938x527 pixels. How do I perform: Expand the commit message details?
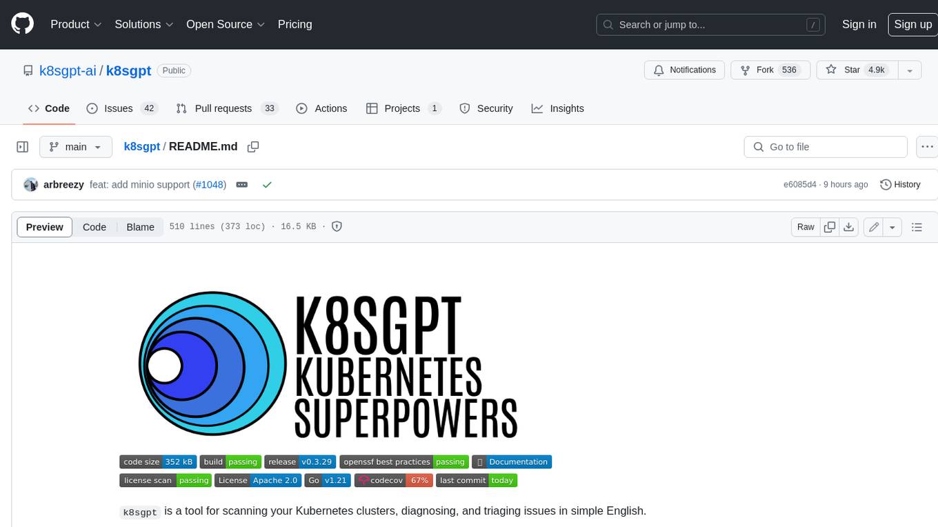click(x=241, y=185)
